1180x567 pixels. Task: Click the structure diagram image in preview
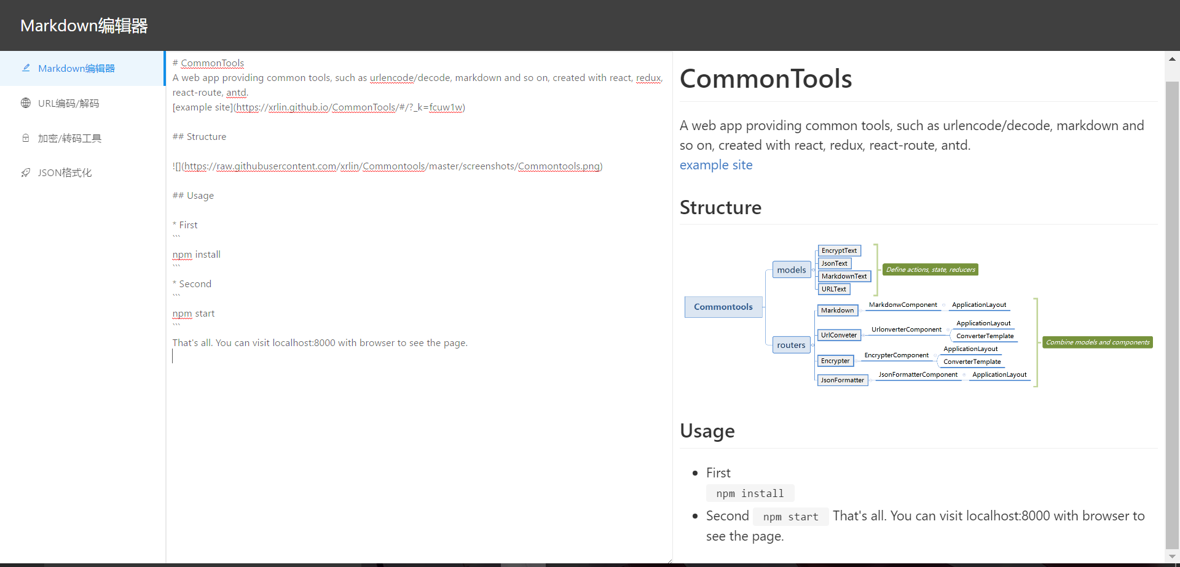[919, 316]
